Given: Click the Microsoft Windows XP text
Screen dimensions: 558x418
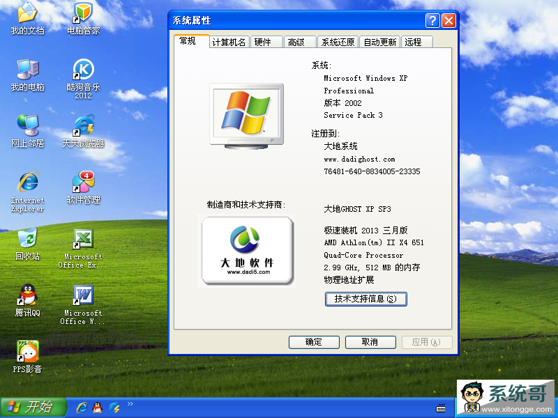Looking at the screenshot, I should tap(365, 78).
